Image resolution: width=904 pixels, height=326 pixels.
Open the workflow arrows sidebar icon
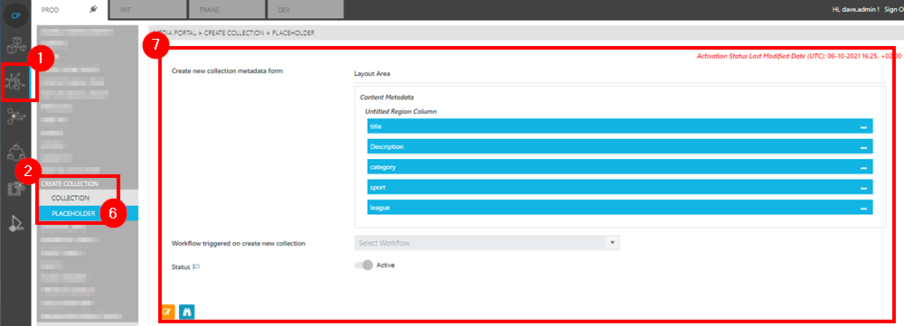pyautogui.click(x=16, y=117)
